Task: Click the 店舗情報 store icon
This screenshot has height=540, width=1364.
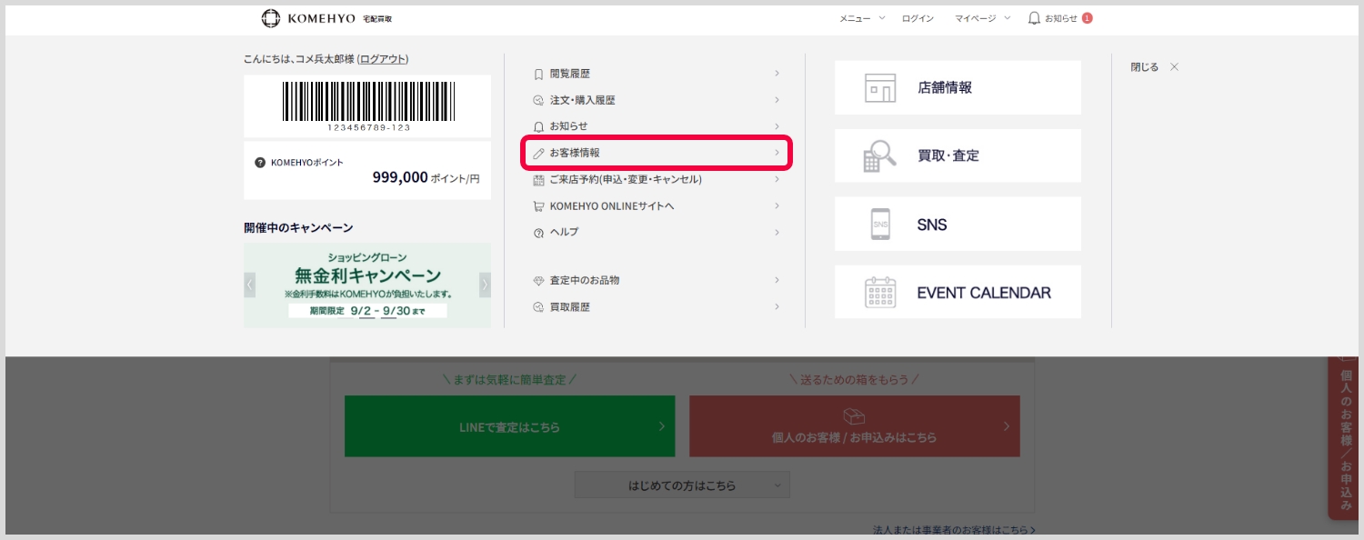Action: click(x=879, y=88)
